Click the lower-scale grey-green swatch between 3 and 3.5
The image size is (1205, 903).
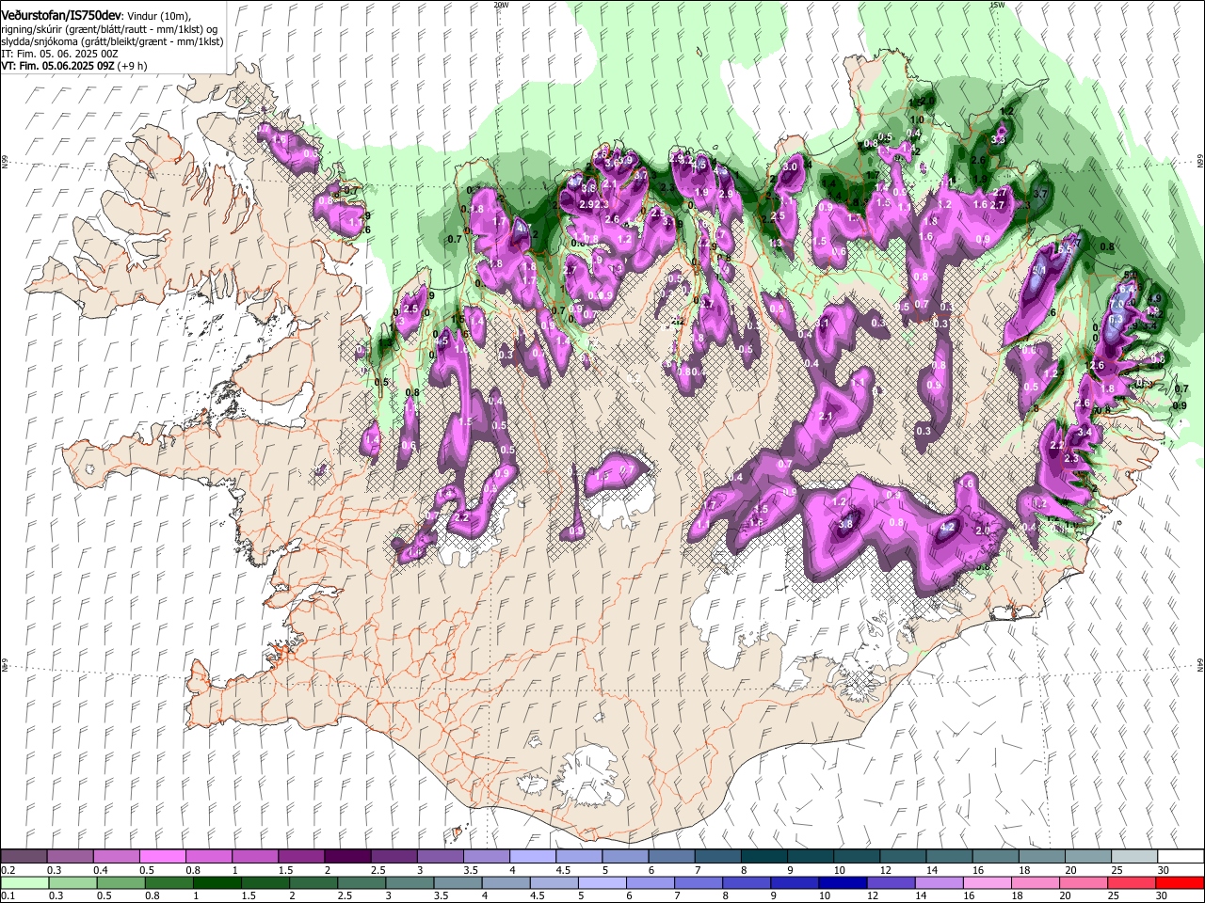click(x=410, y=882)
